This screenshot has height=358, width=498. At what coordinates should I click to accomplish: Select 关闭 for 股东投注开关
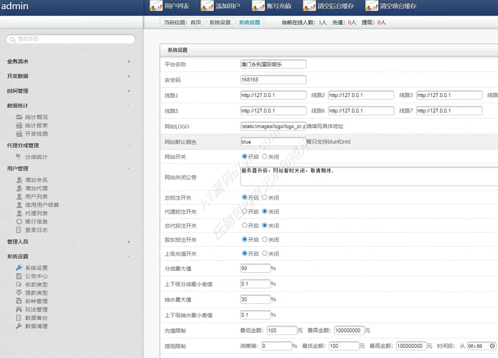coord(265,239)
